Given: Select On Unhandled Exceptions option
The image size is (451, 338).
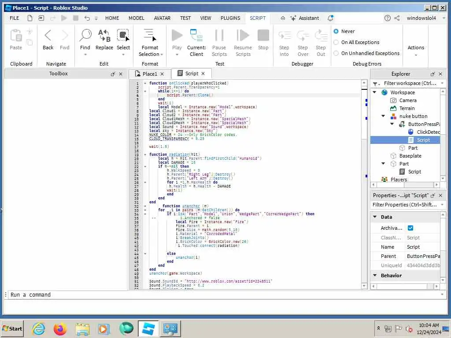Looking at the screenshot, I should click(x=336, y=53).
